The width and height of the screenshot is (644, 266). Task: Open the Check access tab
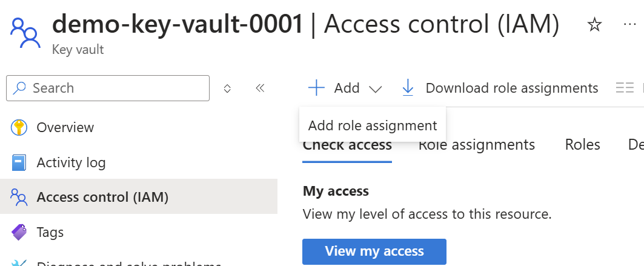[347, 145]
